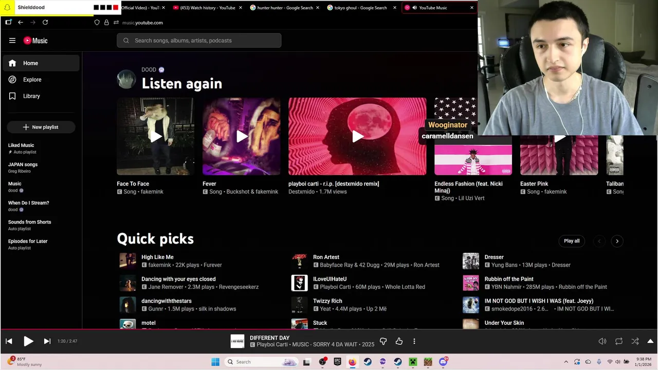Mute tab via YouTube Music speaker icon
This screenshot has width=658, height=370.
click(414, 8)
